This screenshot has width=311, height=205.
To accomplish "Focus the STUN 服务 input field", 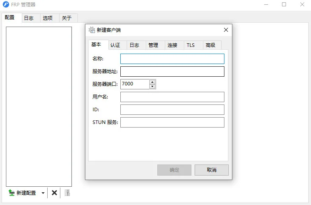I will [172, 122].
